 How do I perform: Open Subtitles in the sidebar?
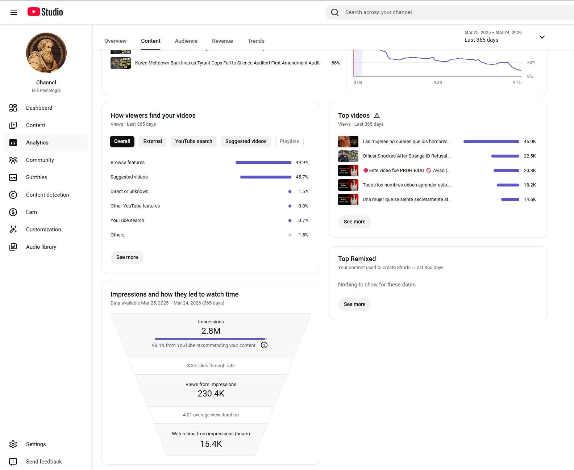point(36,177)
